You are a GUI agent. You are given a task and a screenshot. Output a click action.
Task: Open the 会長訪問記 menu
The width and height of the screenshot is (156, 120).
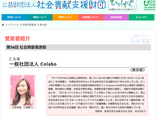click(116, 17)
